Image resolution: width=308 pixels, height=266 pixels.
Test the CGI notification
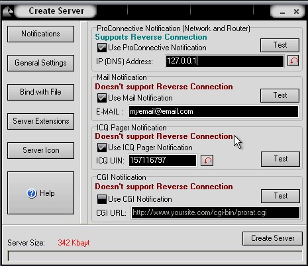tap(280, 196)
